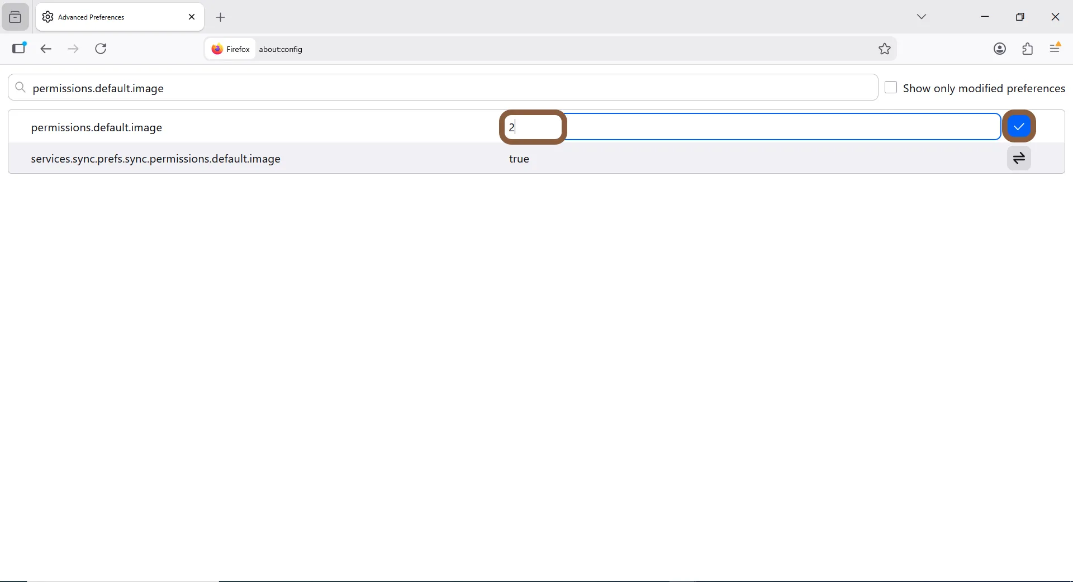Open a new tab with plus button
1073x582 pixels.
coord(221,18)
